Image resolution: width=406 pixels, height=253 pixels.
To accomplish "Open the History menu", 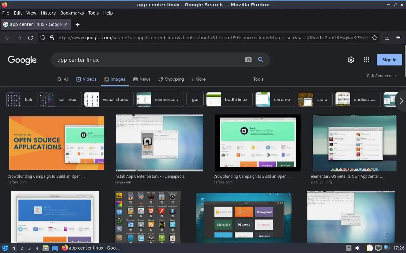I will pyautogui.click(x=48, y=13).
